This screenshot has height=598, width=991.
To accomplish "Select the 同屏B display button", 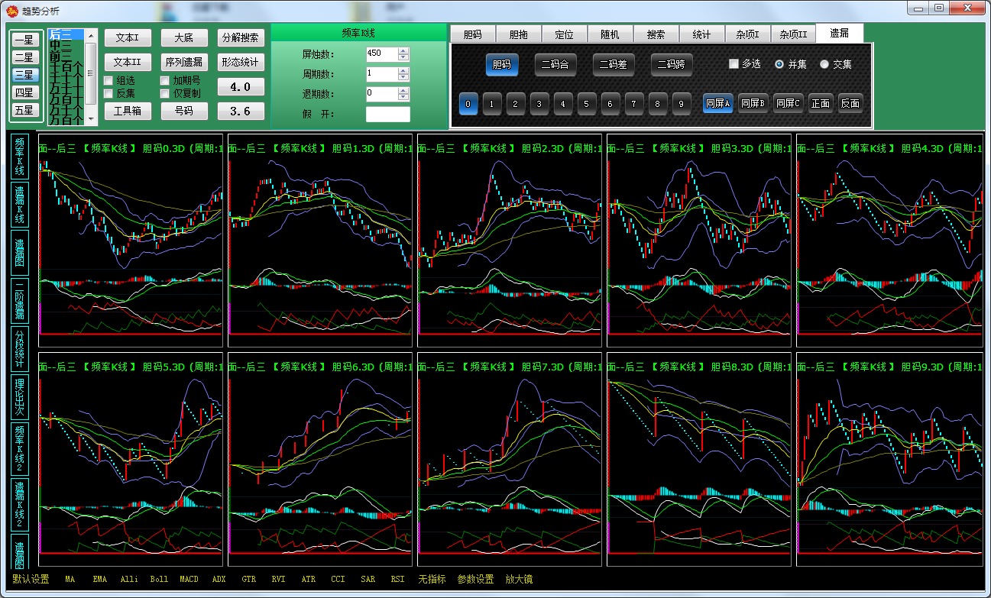I will point(752,104).
